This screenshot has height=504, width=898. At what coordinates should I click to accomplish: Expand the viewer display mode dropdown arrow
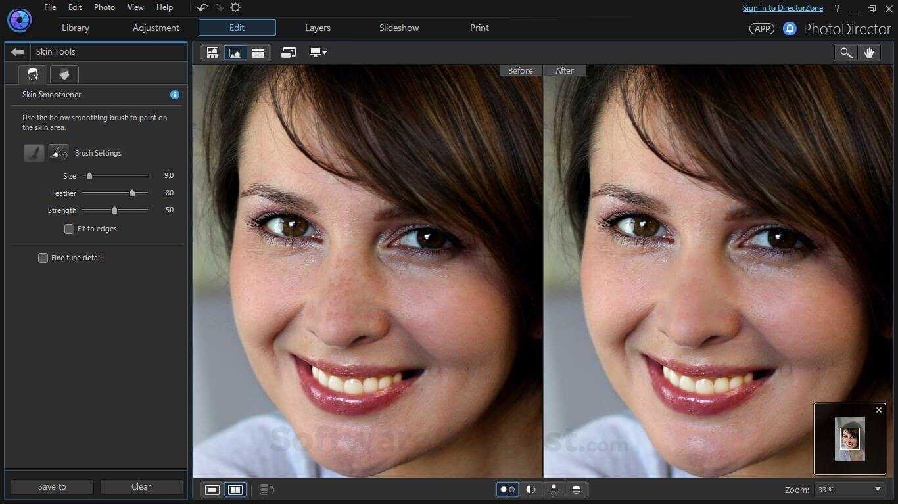click(325, 54)
